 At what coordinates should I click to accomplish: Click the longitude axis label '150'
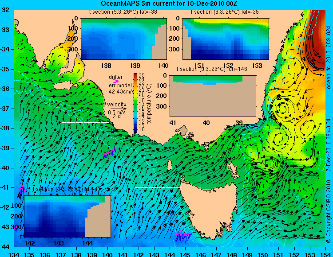click(263, 254)
